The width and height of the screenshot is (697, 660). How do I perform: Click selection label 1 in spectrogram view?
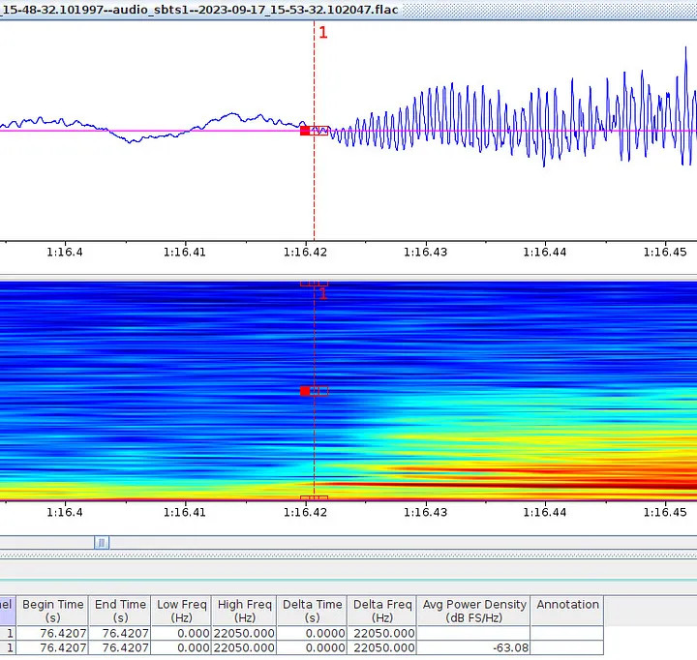[323, 293]
